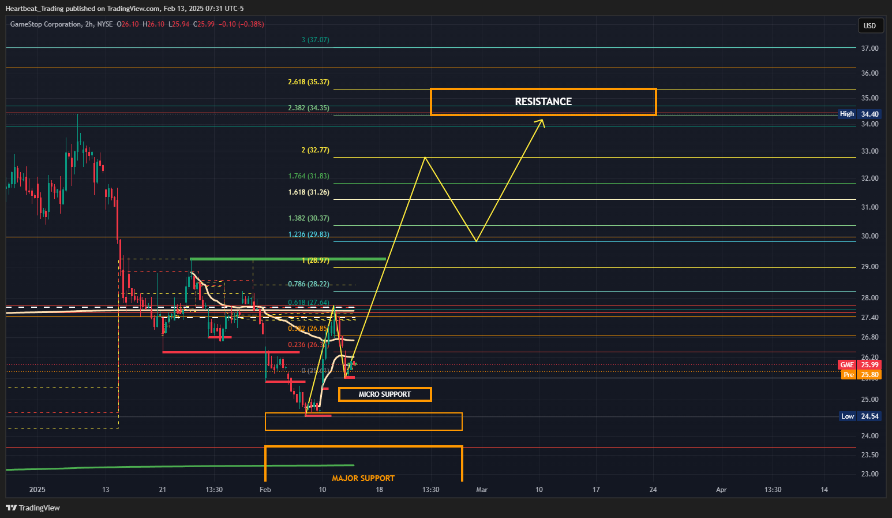Image resolution: width=892 pixels, height=518 pixels.
Task: Click the opening price O26.10 value
Action: point(128,24)
